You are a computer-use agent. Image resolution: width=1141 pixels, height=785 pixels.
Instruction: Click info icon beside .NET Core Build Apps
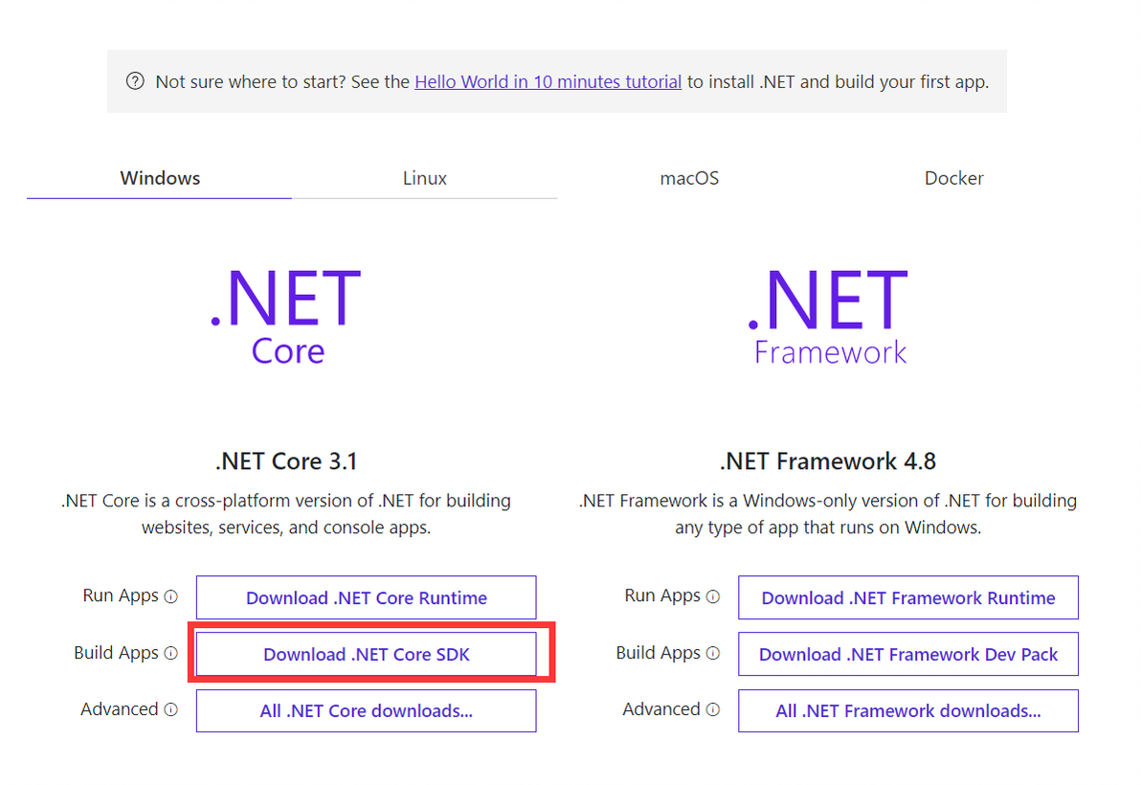pyautogui.click(x=170, y=654)
